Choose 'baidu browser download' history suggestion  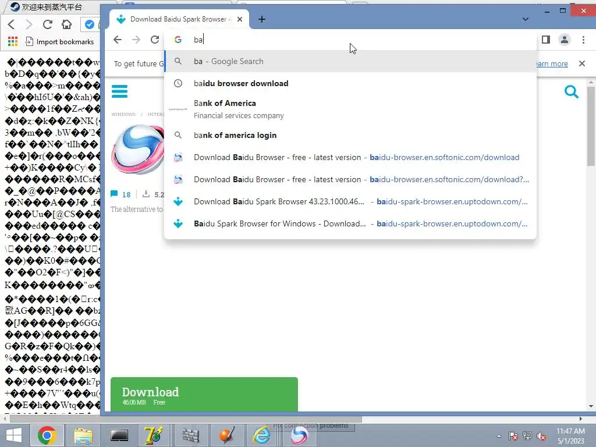click(350, 83)
